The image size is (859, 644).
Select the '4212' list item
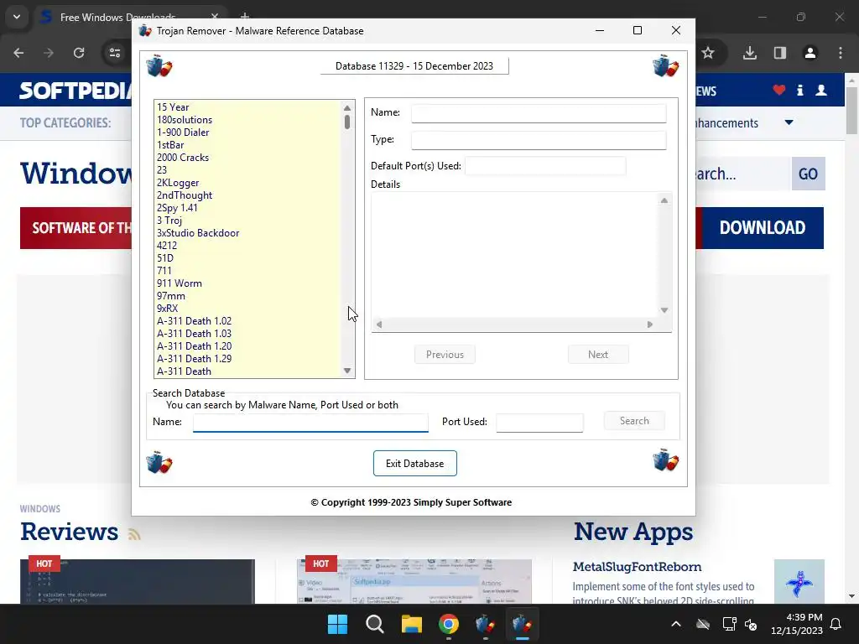pyautogui.click(x=167, y=246)
